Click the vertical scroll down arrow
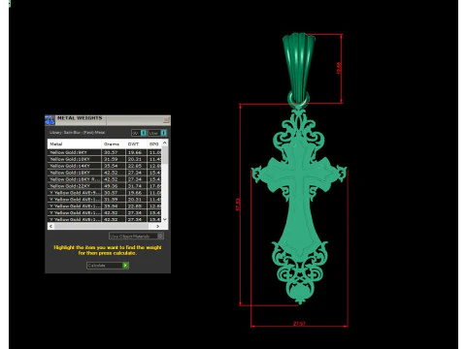466x349 pixels. [x=165, y=219]
